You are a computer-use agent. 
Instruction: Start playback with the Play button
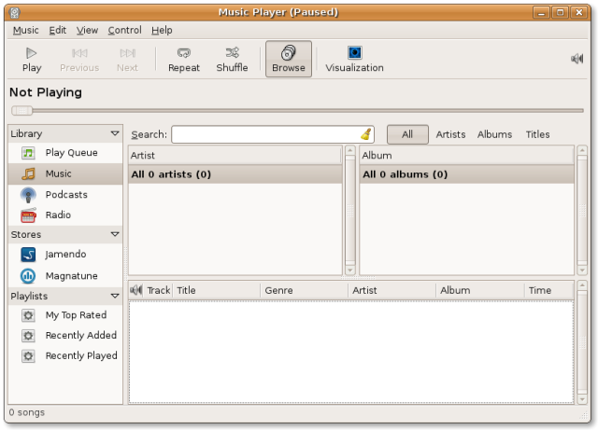pos(31,60)
